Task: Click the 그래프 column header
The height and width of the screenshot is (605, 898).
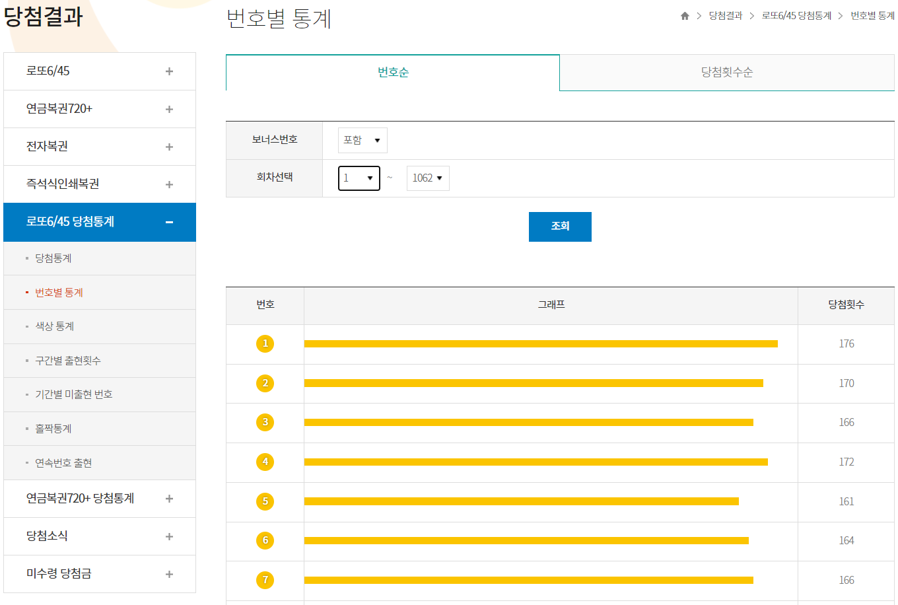Action: [x=551, y=305]
